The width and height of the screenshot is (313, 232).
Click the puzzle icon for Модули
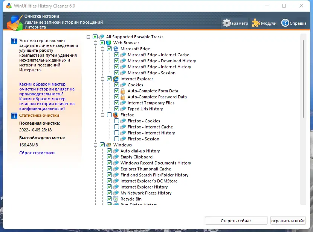point(256,23)
